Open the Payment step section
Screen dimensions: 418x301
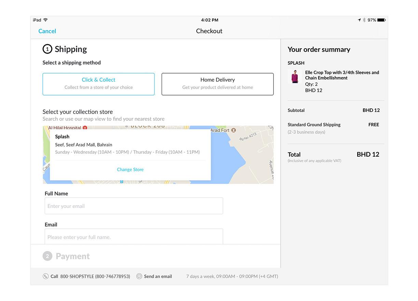(x=73, y=256)
